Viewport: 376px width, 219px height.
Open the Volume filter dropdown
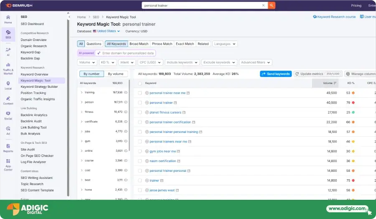(87, 62)
